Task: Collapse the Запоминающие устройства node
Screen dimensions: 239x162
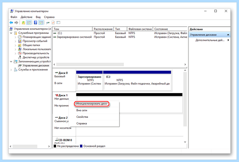Action: [x=11, y=62]
